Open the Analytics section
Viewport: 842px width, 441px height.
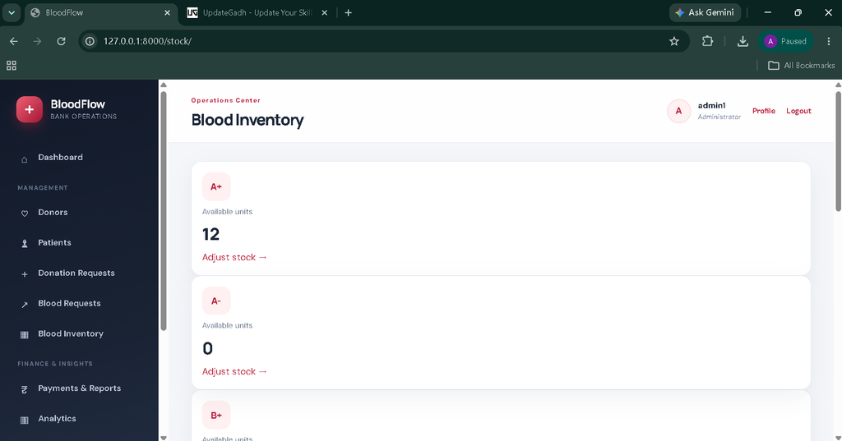[57, 419]
